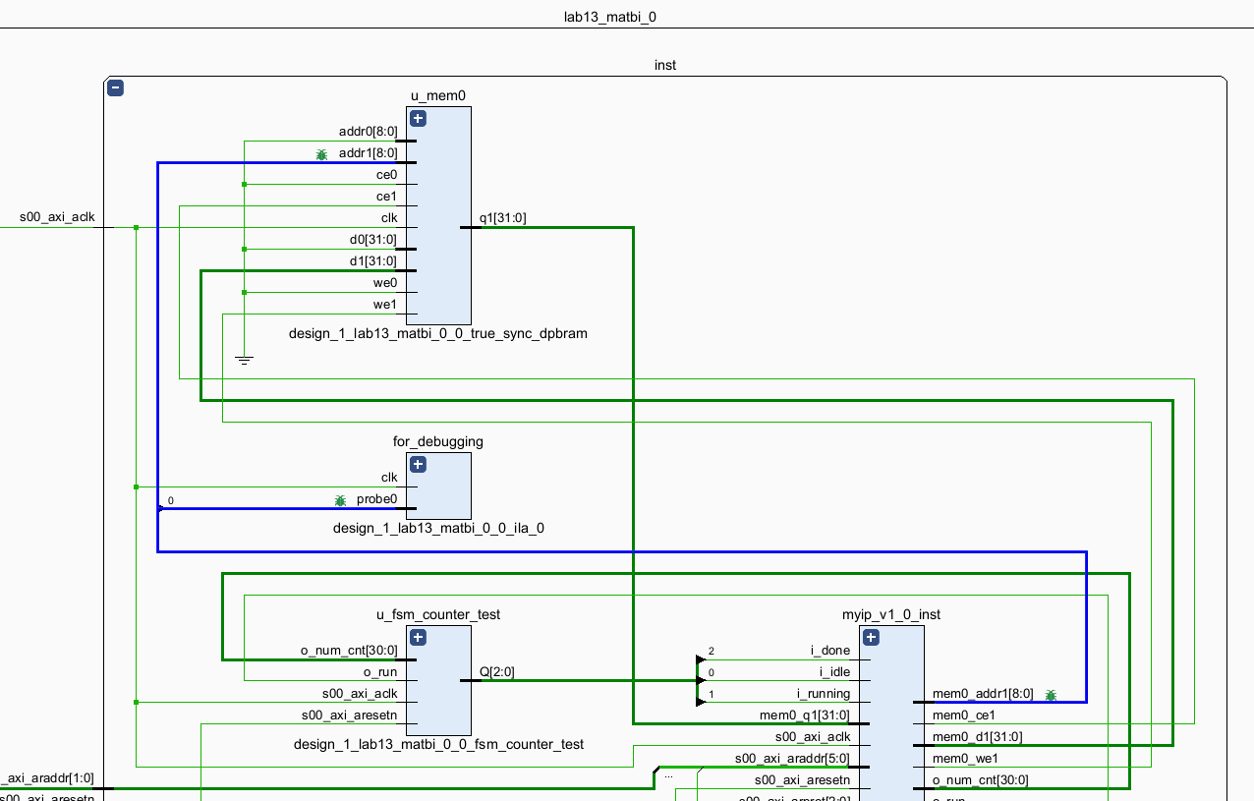Click the debug bug icon beside addr1[8:0]
Screen dimensions: 1254x801
(321, 154)
